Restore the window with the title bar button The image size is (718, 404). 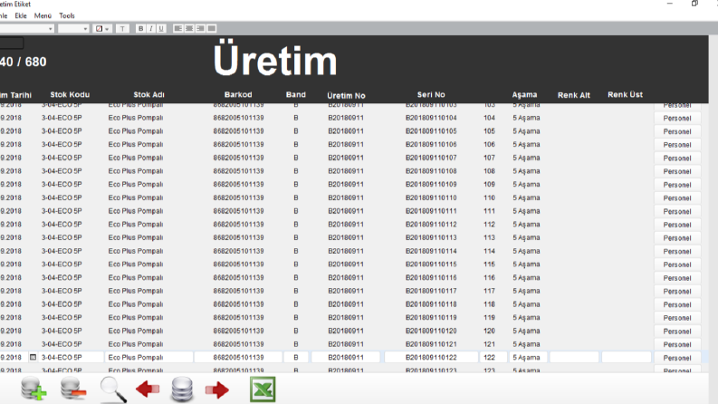(694, 4)
